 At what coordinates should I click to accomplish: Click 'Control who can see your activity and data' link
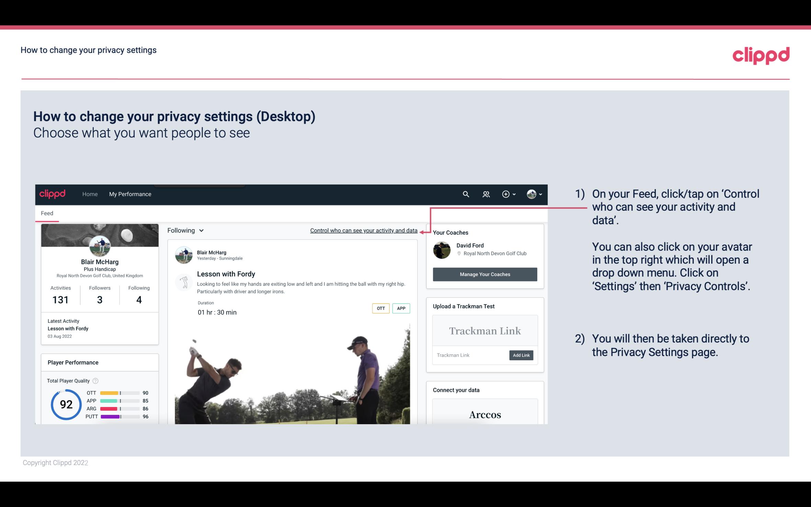(x=363, y=230)
